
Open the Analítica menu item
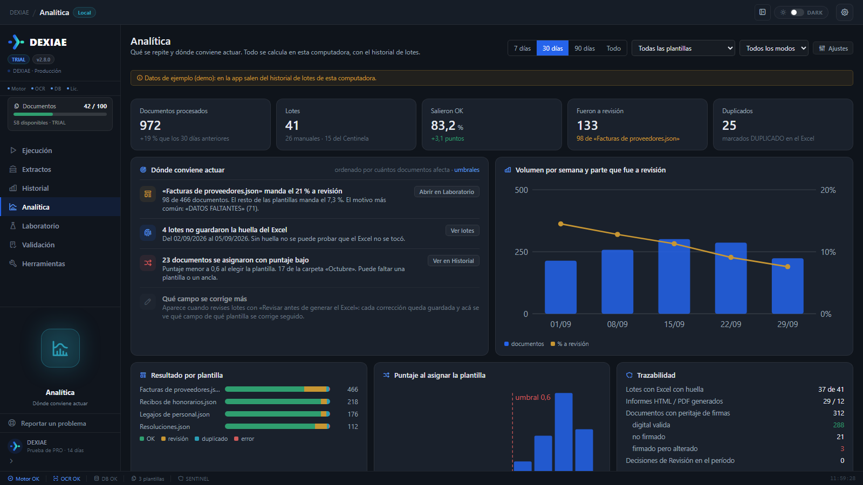coord(60,207)
